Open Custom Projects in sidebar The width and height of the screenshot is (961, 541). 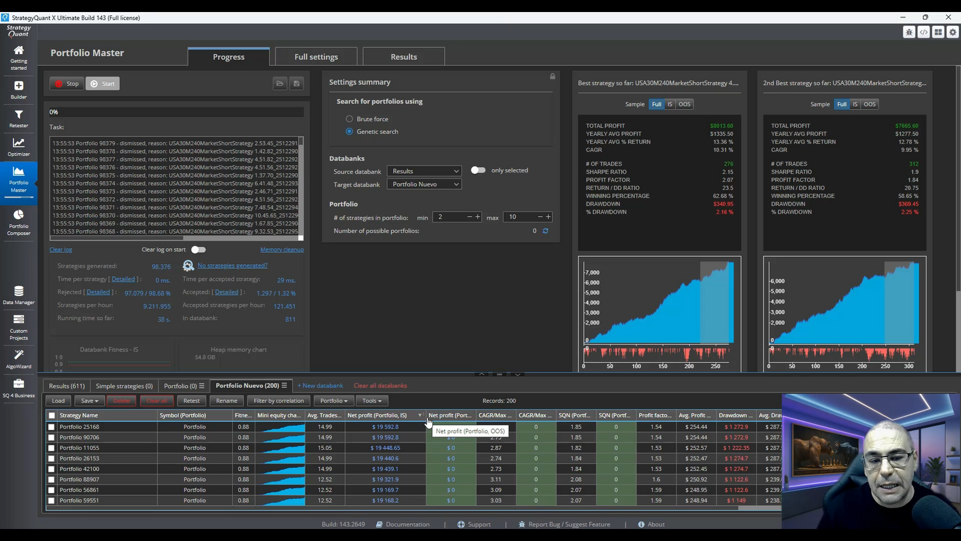19,327
